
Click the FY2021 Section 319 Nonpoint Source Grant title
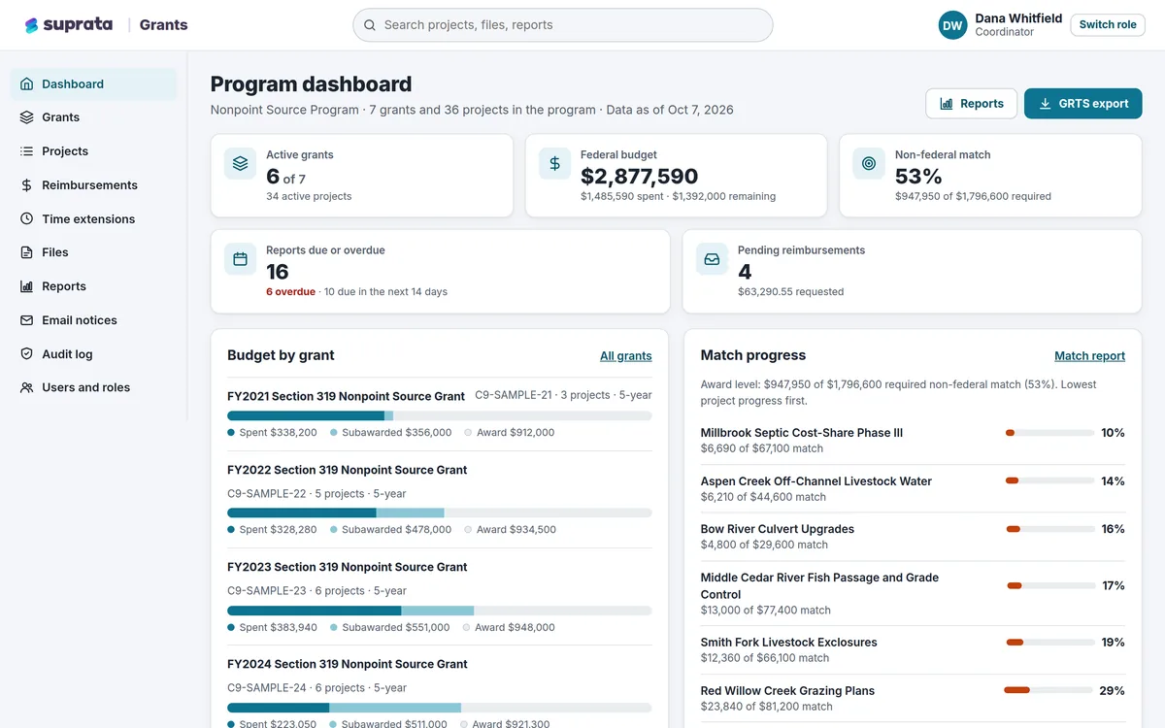pos(346,396)
